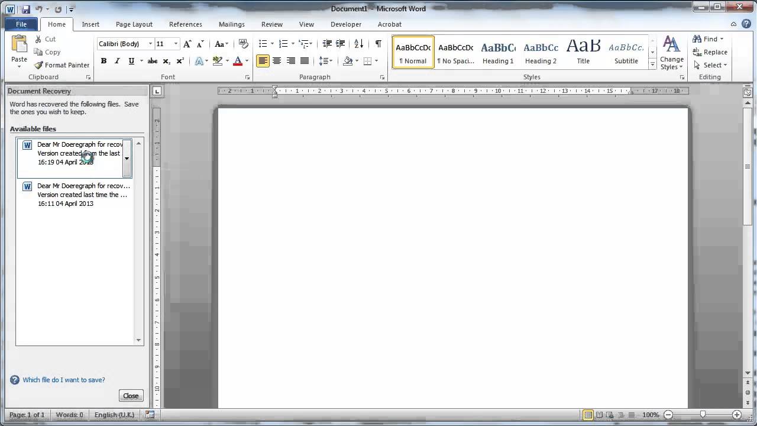The image size is (757, 426).
Task: Click the Numbering list icon
Action: (x=283, y=44)
